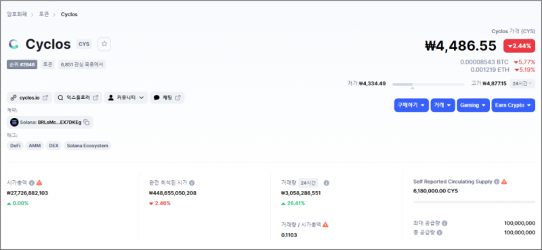Image resolution: width=542 pixels, height=250 pixels.
Task: Click info icon beside 시가총액
Action: coord(31,182)
